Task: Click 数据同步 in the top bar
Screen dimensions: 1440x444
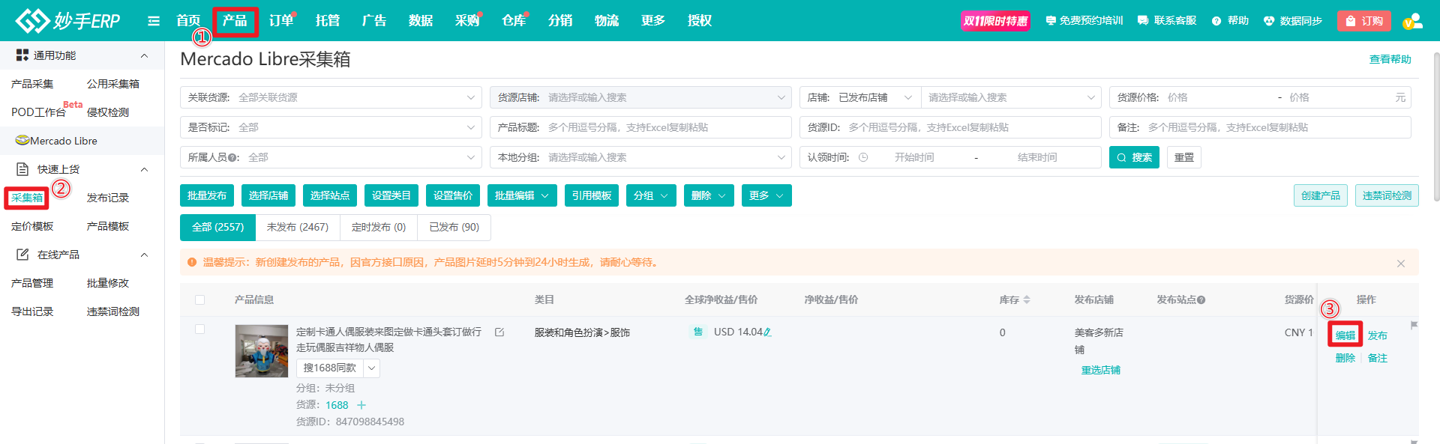Action: coord(1292,21)
